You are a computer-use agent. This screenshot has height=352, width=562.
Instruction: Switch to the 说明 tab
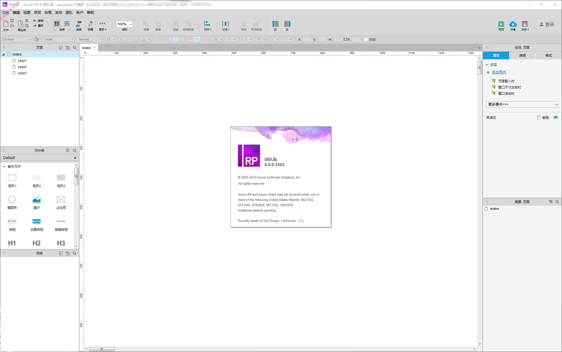click(522, 55)
